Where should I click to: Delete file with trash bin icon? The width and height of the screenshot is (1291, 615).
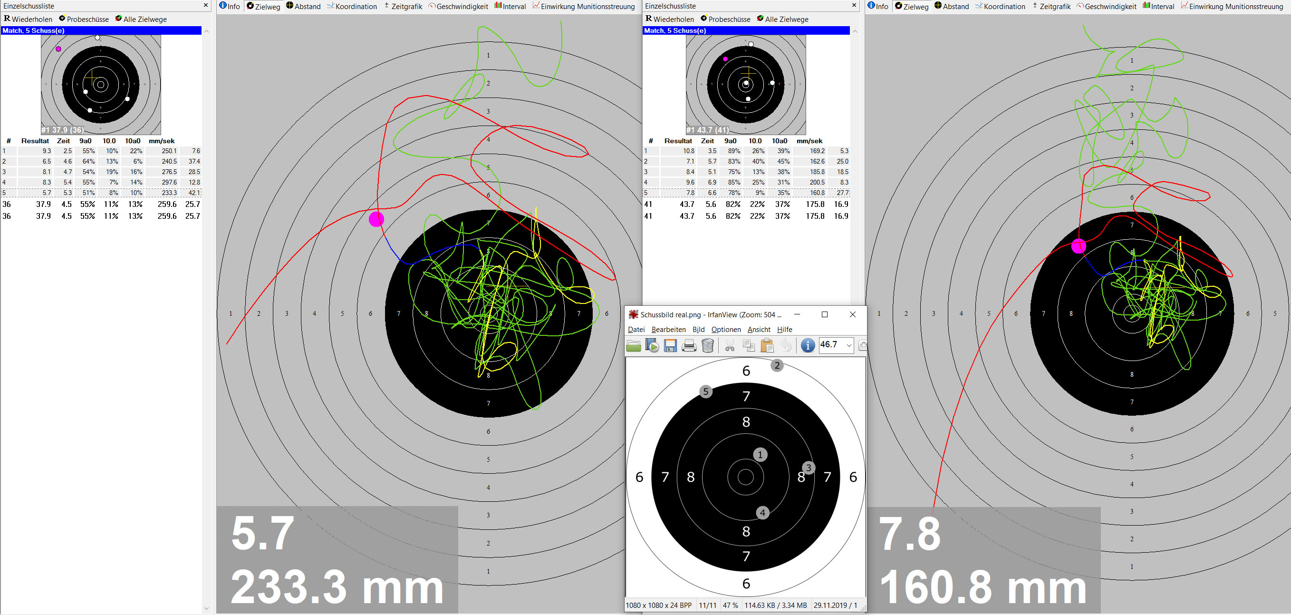click(x=708, y=346)
